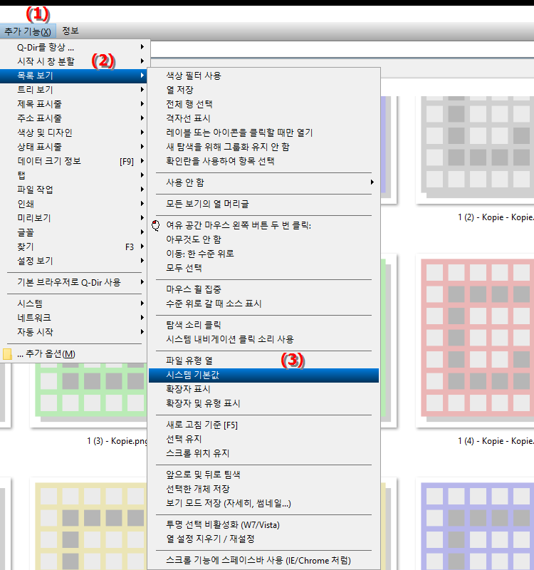Image resolution: width=534 pixels, height=570 pixels.
Task: Toggle 탐색 소리 클릭 option
Action: [263, 325]
